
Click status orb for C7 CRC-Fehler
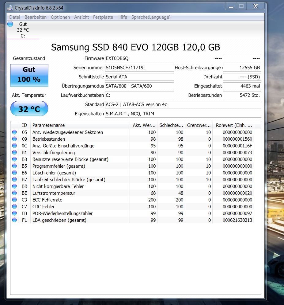(14, 206)
